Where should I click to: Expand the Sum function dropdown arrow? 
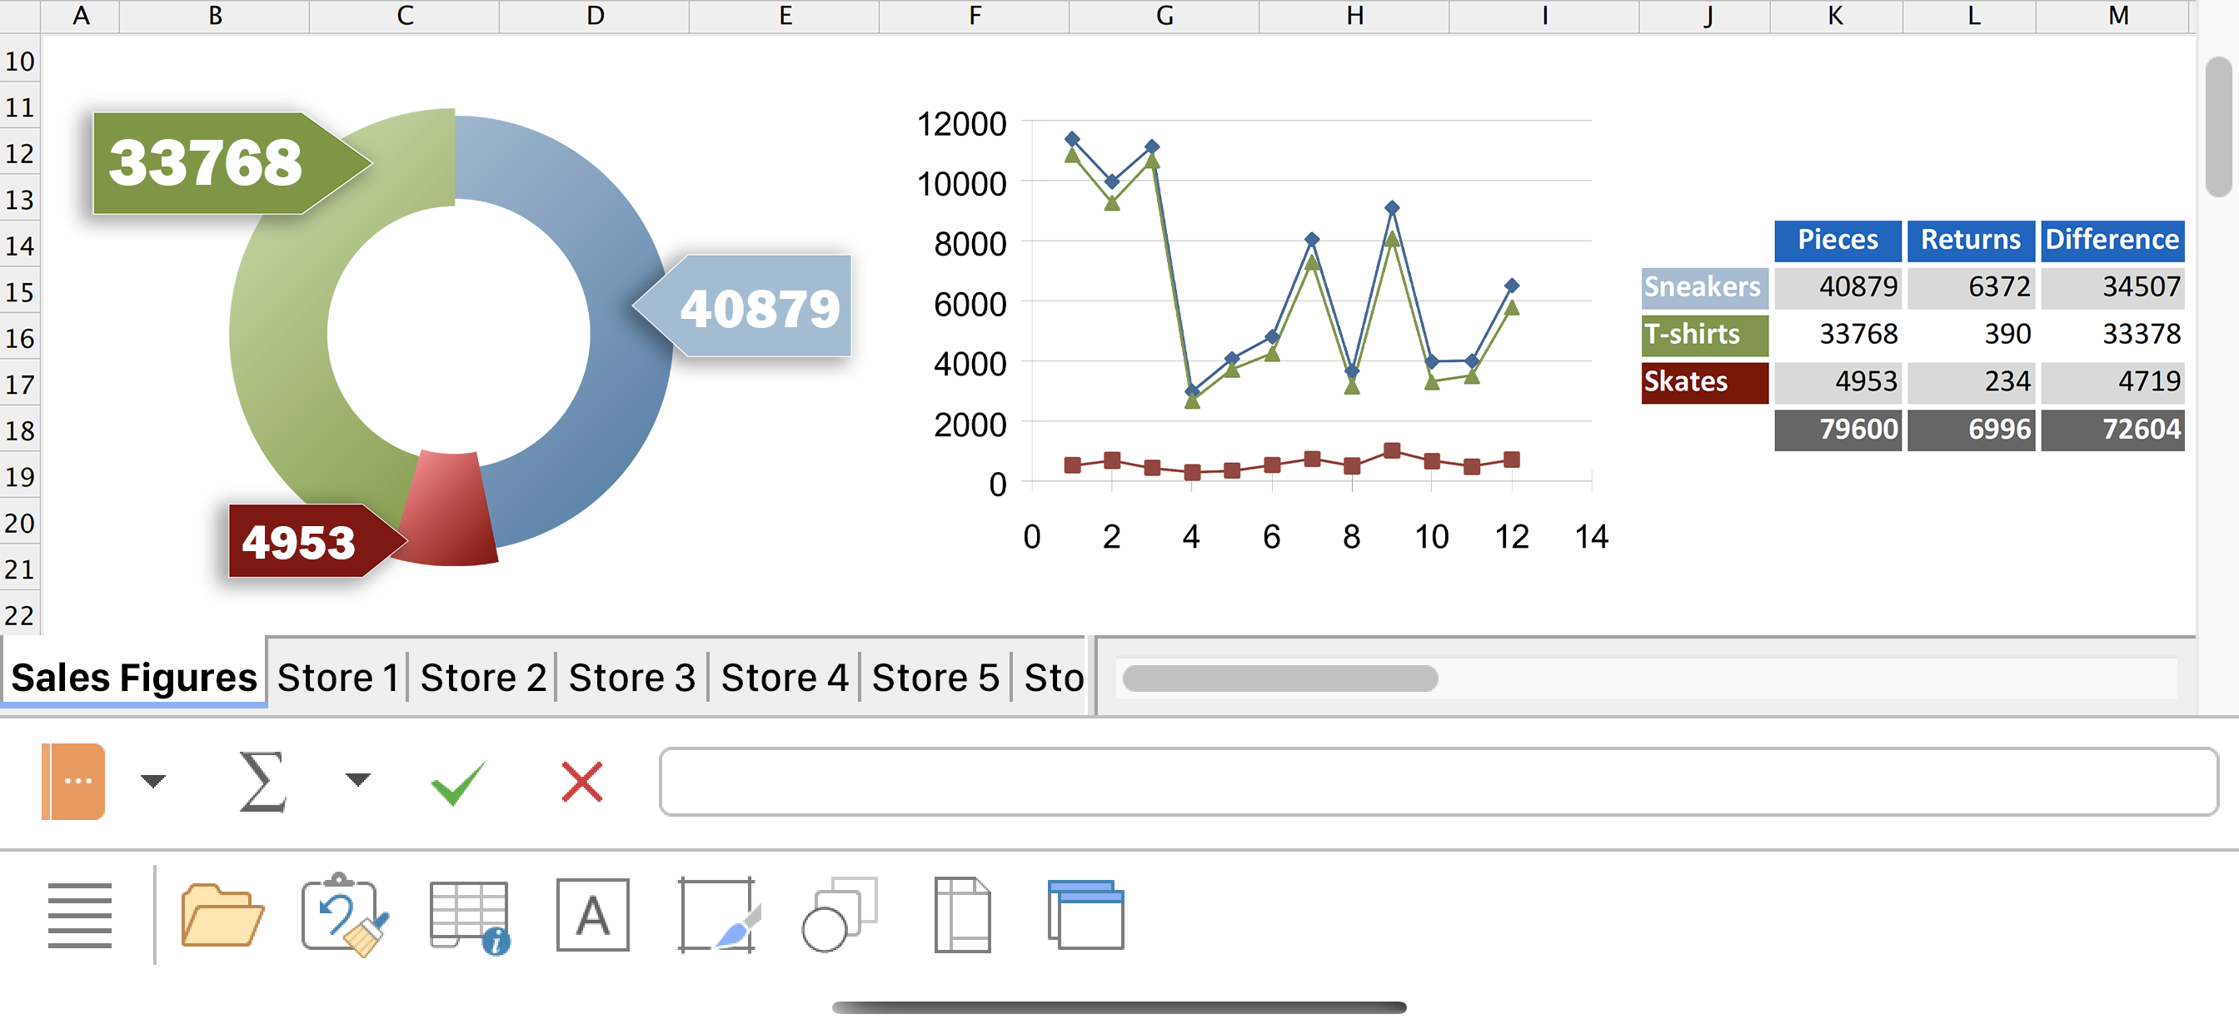coord(357,780)
